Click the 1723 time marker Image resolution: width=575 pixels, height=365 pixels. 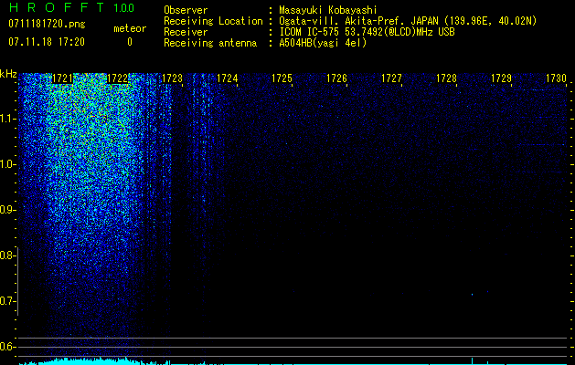click(173, 78)
